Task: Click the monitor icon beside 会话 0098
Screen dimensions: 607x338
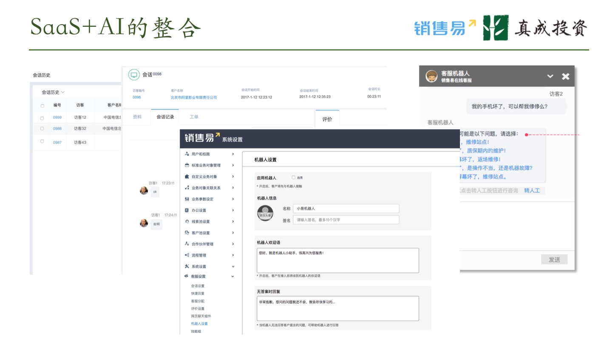Action: click(x=134, y=75)
